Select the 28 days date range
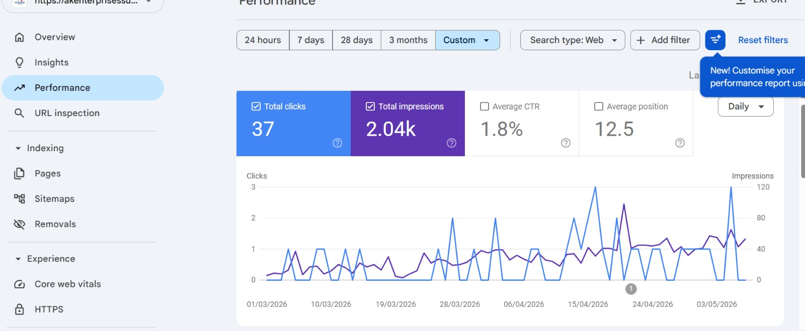 [357, 40]
